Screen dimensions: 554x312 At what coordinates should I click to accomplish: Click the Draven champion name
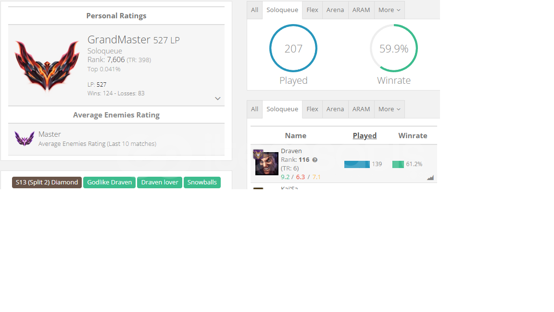[291, 151]
